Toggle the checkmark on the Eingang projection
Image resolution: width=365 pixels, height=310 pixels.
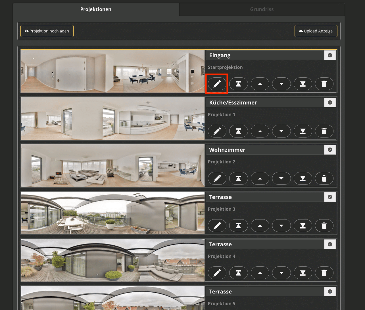[x=330, y=55]
